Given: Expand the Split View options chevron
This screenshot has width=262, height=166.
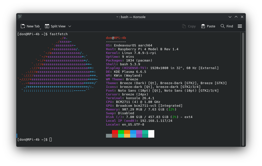Looking at the screenshot, I should click(70, 26).
